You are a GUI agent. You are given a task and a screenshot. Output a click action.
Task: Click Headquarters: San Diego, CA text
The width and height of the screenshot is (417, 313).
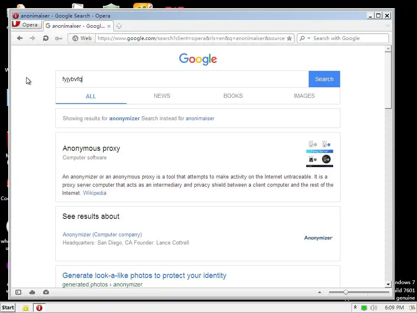coord(97,243)
